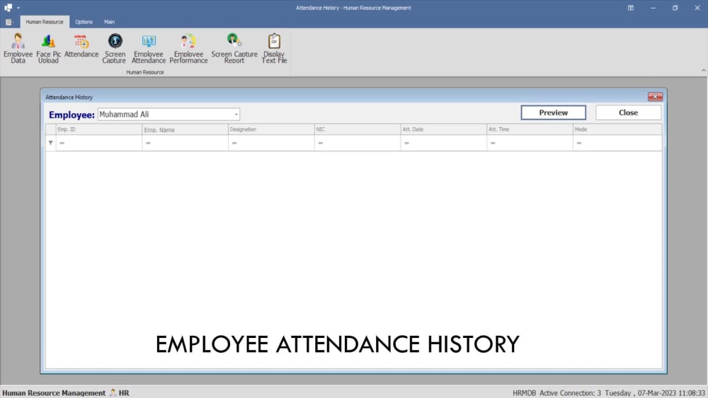
Task: Click the Human Resource ribbon group label
Action: tap(145, 72)
